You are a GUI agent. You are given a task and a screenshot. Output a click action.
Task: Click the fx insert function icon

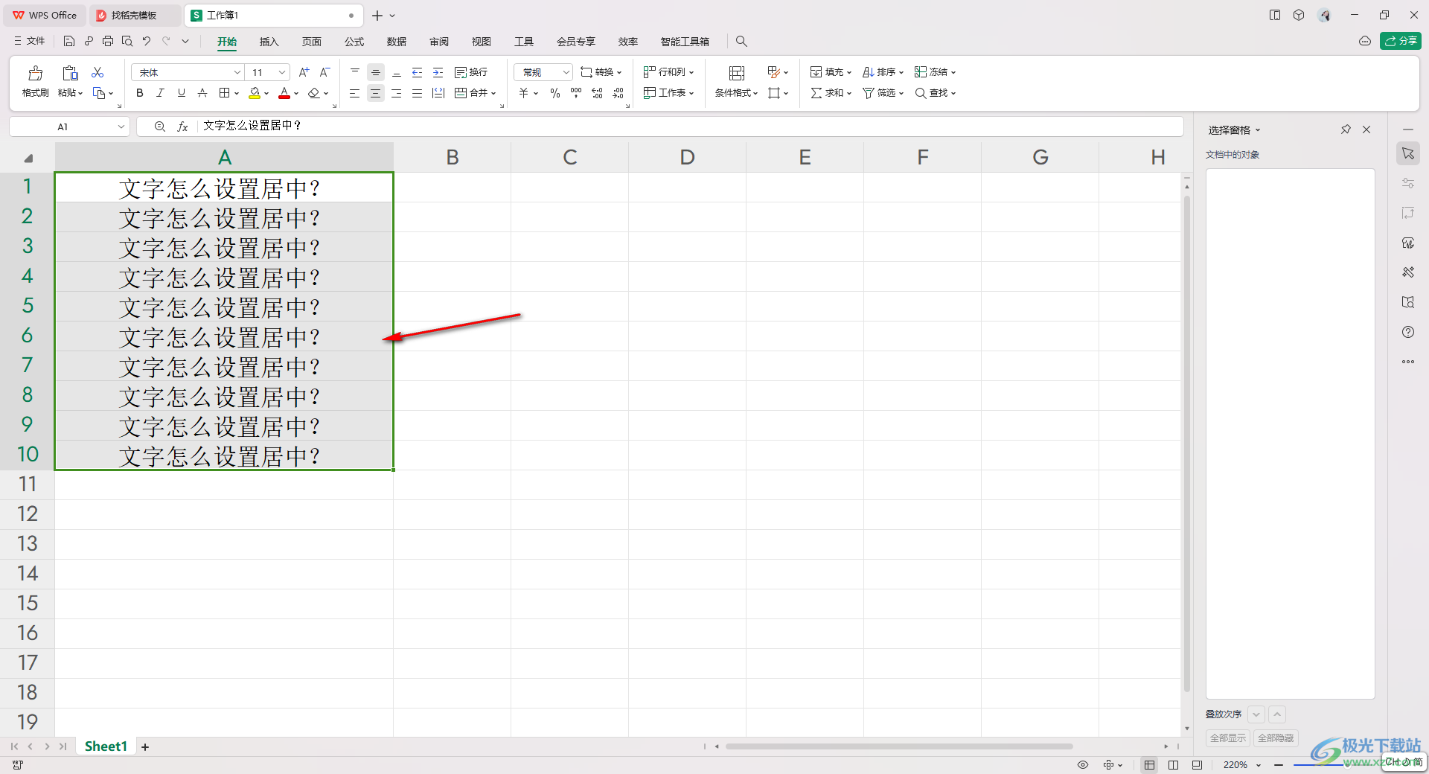coord(182,127)
